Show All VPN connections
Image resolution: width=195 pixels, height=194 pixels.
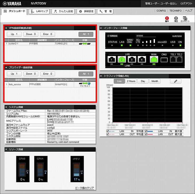point(86,34)
